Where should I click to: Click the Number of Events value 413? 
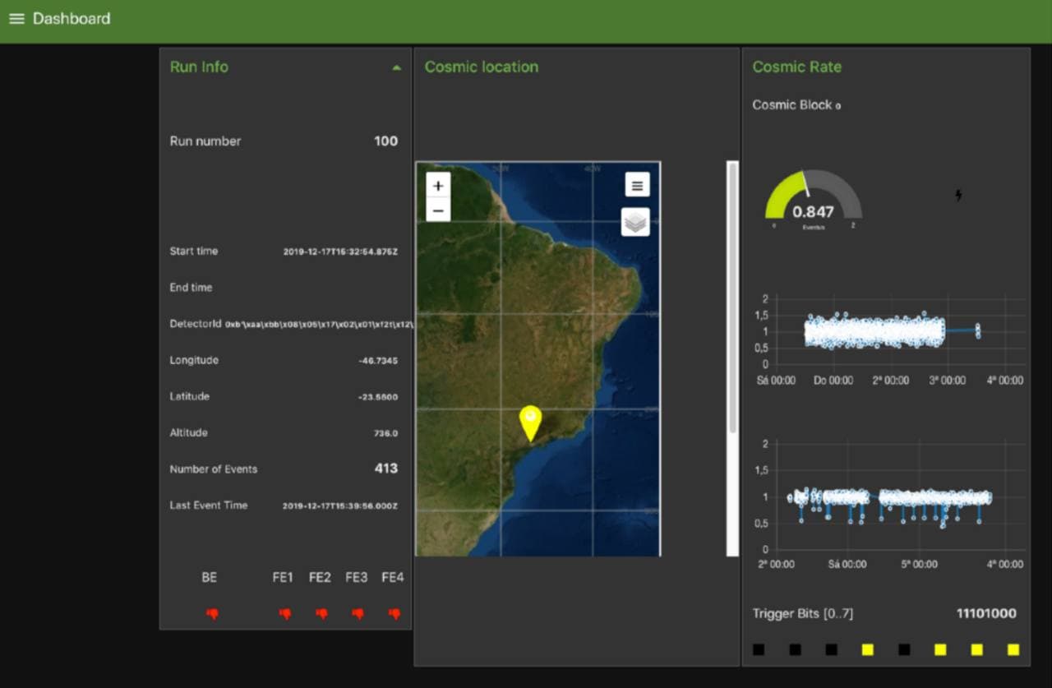click(386, 469)
